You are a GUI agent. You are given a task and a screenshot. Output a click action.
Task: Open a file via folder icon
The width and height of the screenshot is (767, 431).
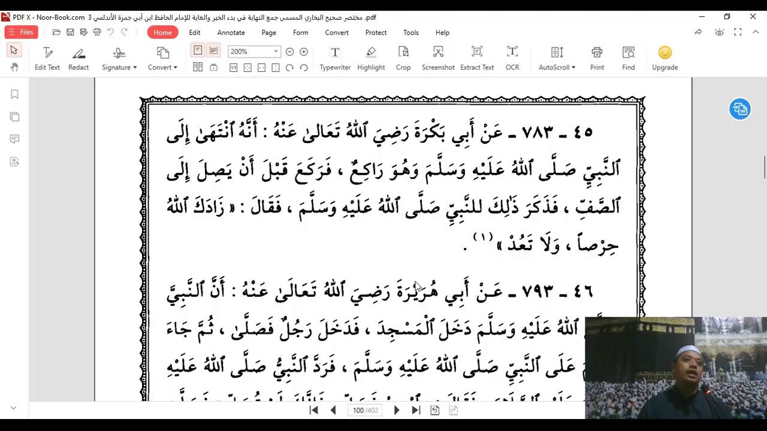click(x=57, y=32)
